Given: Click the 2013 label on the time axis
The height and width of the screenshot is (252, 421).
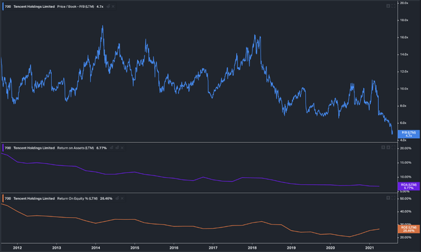Looking at the screenshot, I should pos(57,247).
